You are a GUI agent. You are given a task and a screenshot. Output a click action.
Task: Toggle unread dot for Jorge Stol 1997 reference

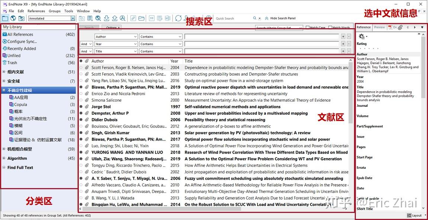click(81, 107)
